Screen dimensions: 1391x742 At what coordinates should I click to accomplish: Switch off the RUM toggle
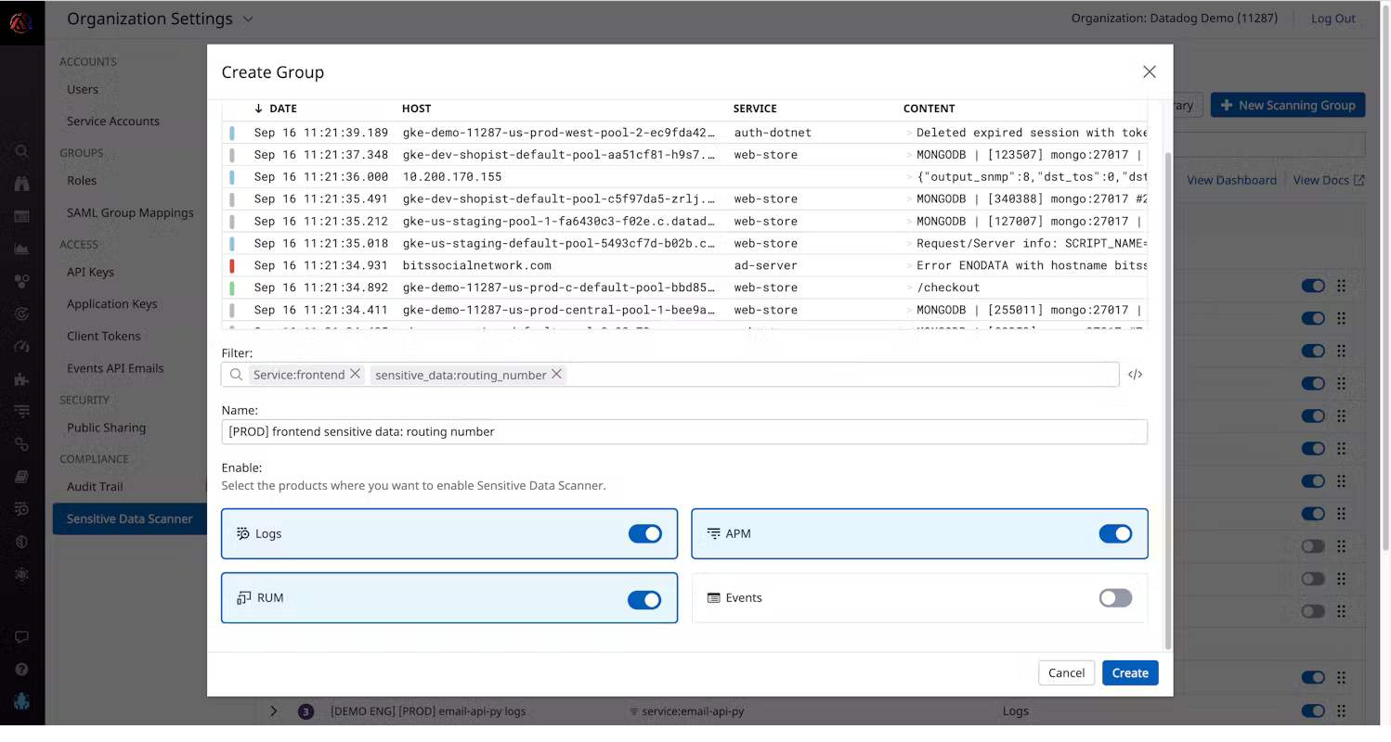[x=644, y=600]
